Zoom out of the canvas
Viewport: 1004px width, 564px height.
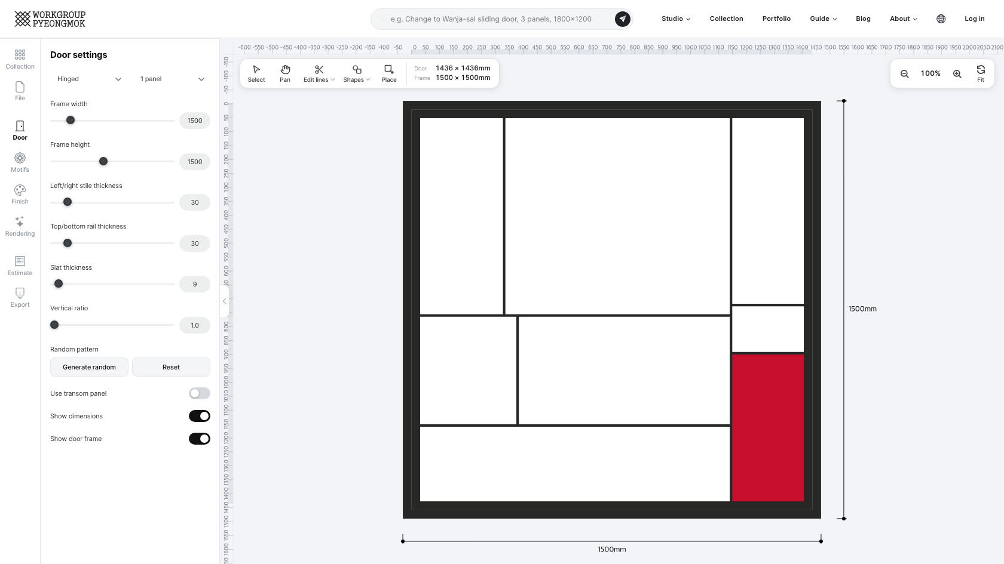(905, 73)
